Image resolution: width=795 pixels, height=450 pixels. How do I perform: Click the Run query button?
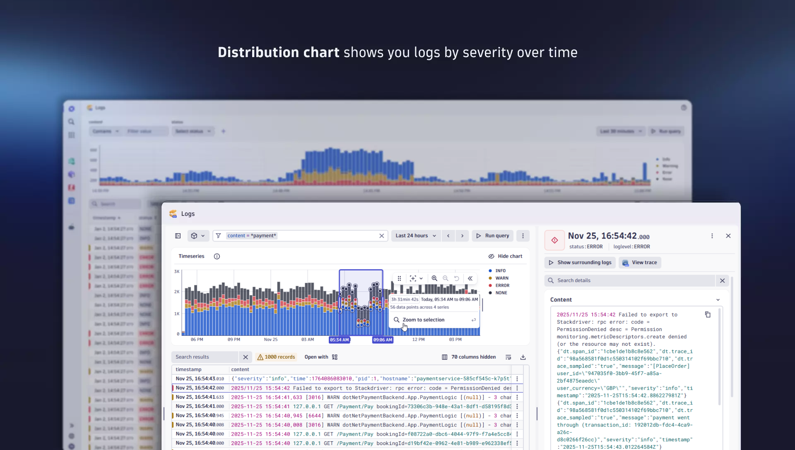coord(492,235)
